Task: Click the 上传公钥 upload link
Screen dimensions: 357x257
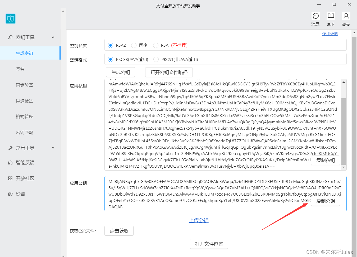Action: 199,220
